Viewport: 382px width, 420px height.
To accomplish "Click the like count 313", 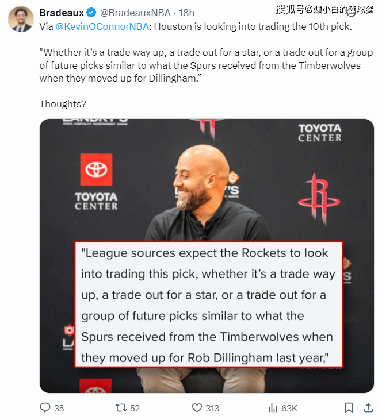I will [212, 408].
